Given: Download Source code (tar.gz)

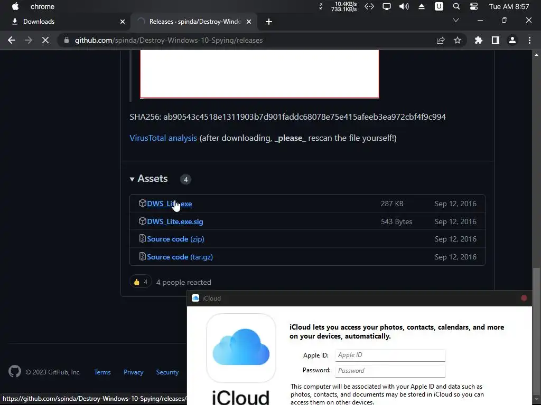Looking at the screenshot, I should pyautogui.click(x=180, y=257).
